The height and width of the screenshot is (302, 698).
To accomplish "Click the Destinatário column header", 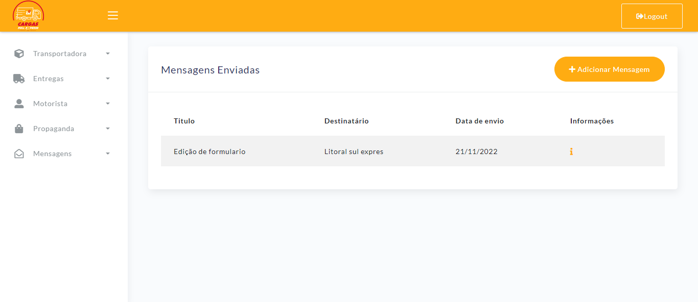I will (x=346, y=121).
